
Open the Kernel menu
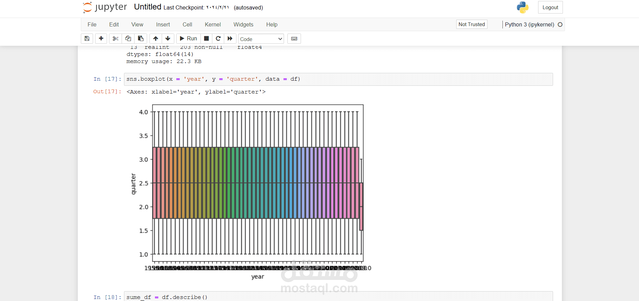[213, 24]
